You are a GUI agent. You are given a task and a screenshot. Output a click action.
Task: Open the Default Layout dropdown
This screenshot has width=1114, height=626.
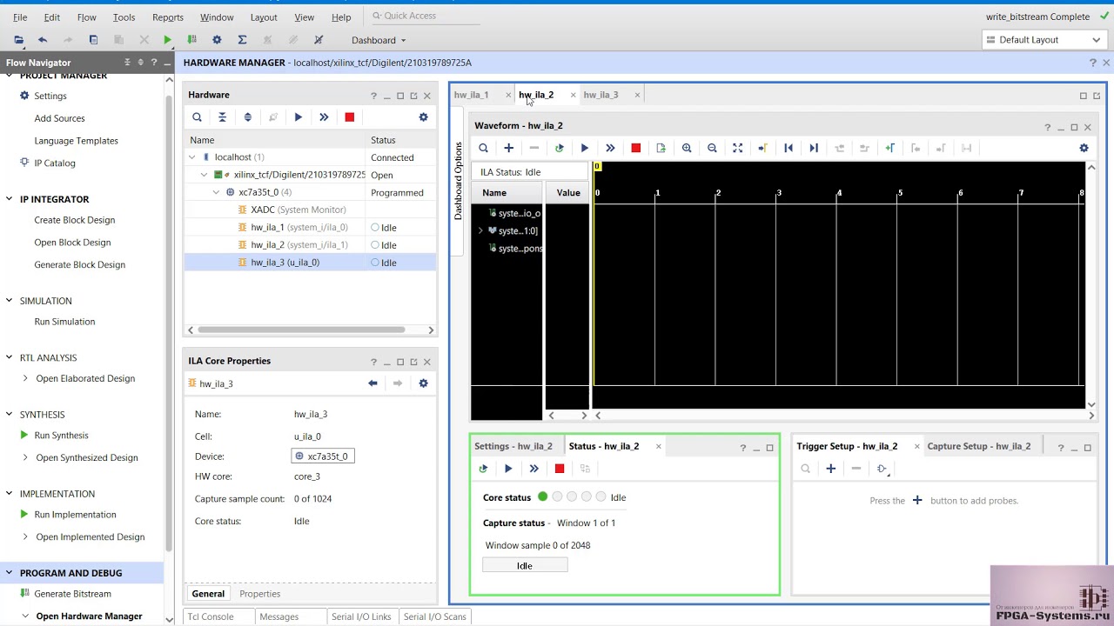(x=1044, y=40)
